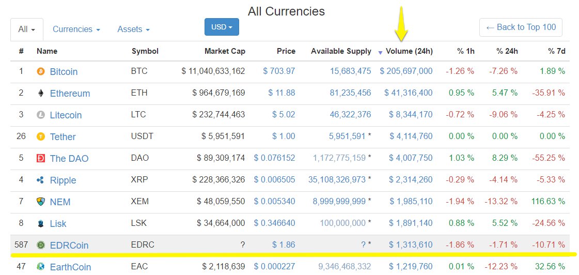Sort by the Name column header
The height and width of the screenshot is (275, 579).
[x=47, y=51]
